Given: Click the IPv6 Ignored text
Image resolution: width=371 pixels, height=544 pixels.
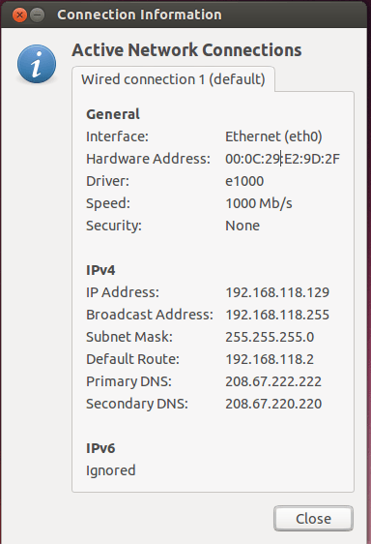Looking at the screenshot, I should 111,470.
